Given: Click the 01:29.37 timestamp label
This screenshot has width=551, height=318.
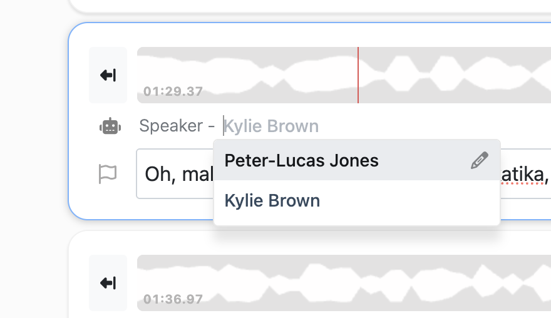Looking at the screenshot, I should [173, 91].
